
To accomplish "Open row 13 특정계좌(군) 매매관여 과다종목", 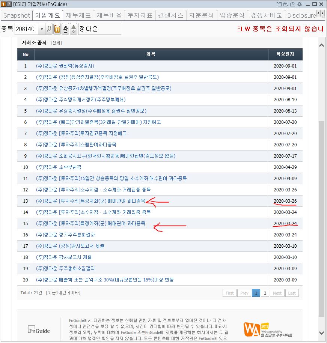I will tap(90, 201).
